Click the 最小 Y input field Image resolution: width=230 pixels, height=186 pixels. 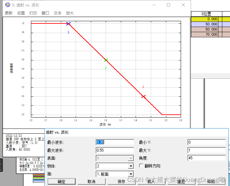[x=207, y=142]
